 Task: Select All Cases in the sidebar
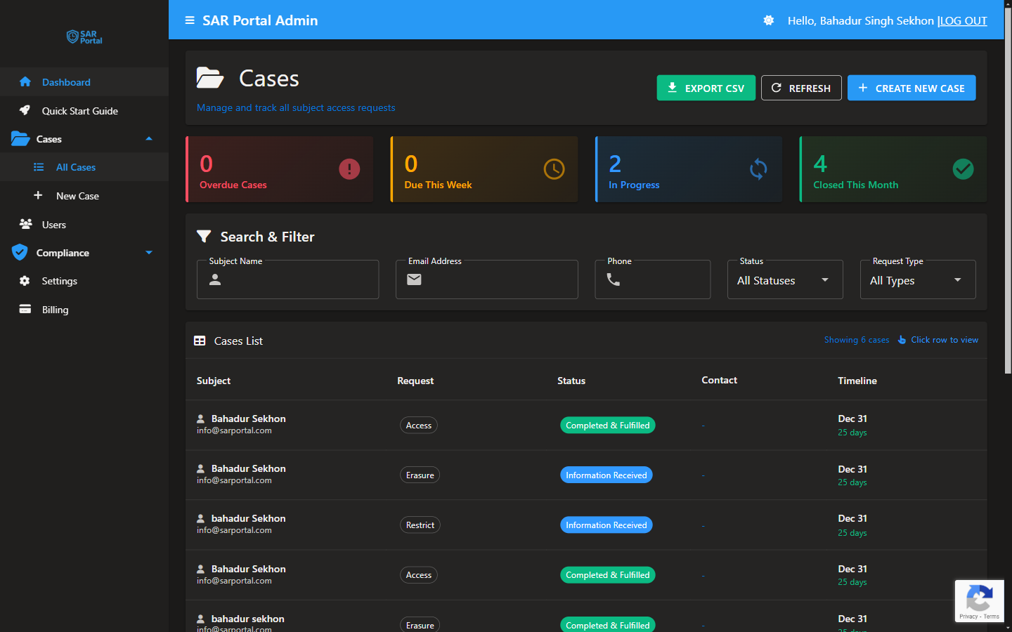tap(74, 167)
